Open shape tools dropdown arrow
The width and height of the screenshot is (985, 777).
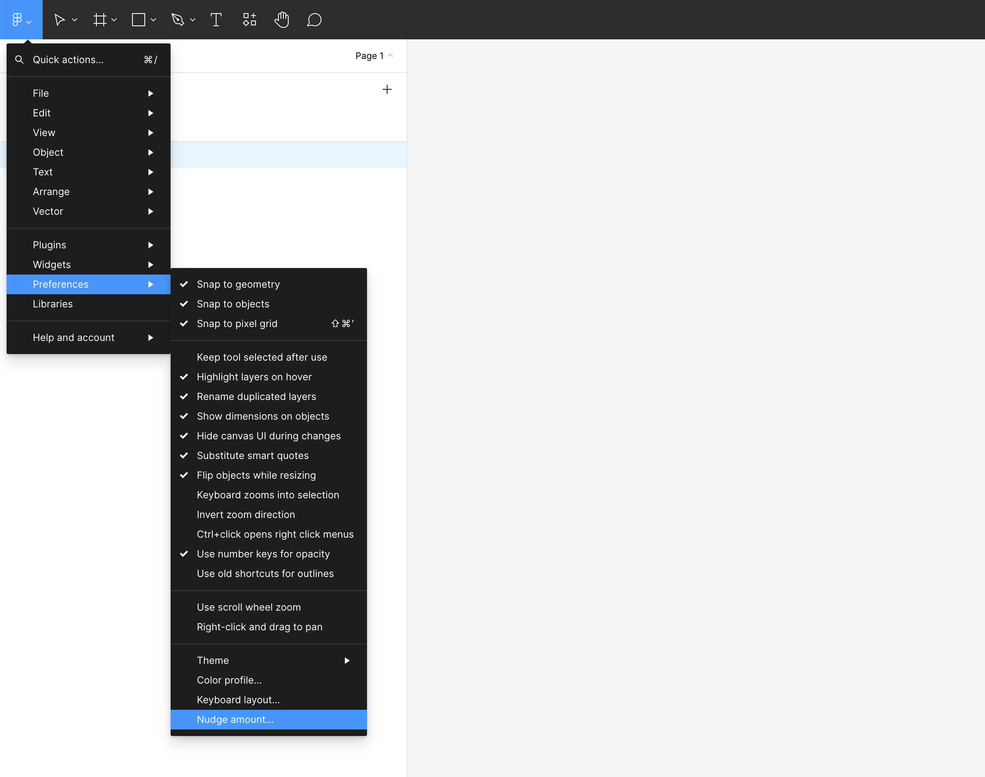[x=153, y=20]
